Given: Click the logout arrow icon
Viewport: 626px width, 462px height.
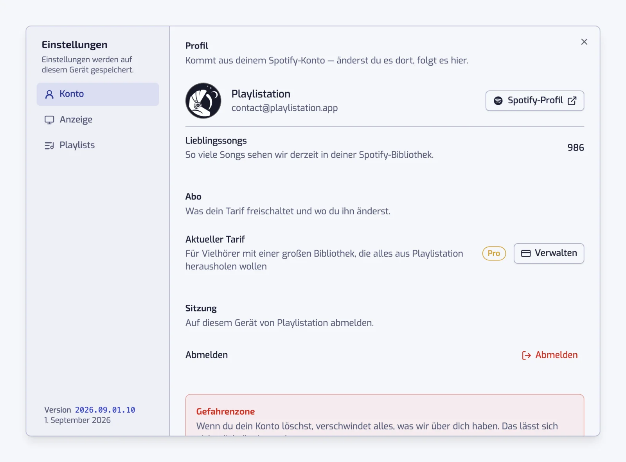Looking at the screenshot, I should click(x=526, y=355).
